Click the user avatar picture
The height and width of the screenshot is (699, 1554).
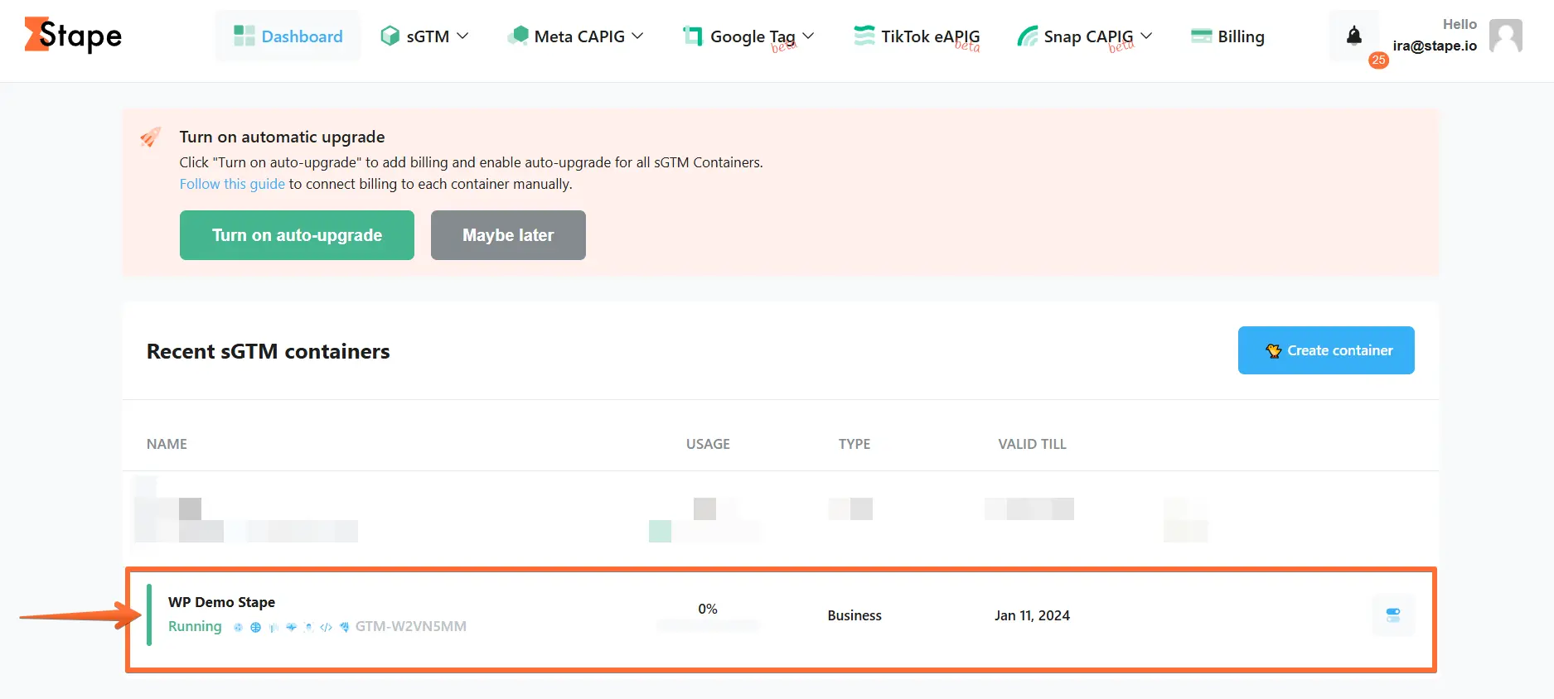click(x=1505, y=36)
